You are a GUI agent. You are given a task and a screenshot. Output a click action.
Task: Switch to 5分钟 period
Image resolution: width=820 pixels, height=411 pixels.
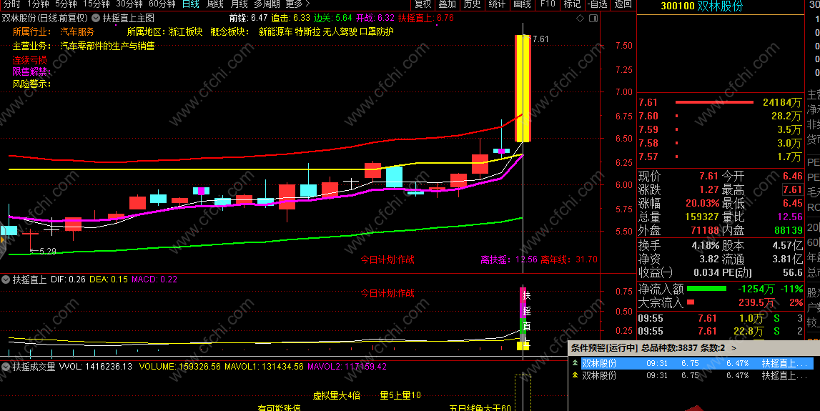pos(66,4)
